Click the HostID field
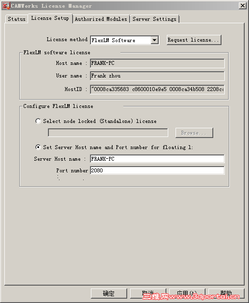Viewport: 249px width, 303px height. pos(157,89)
